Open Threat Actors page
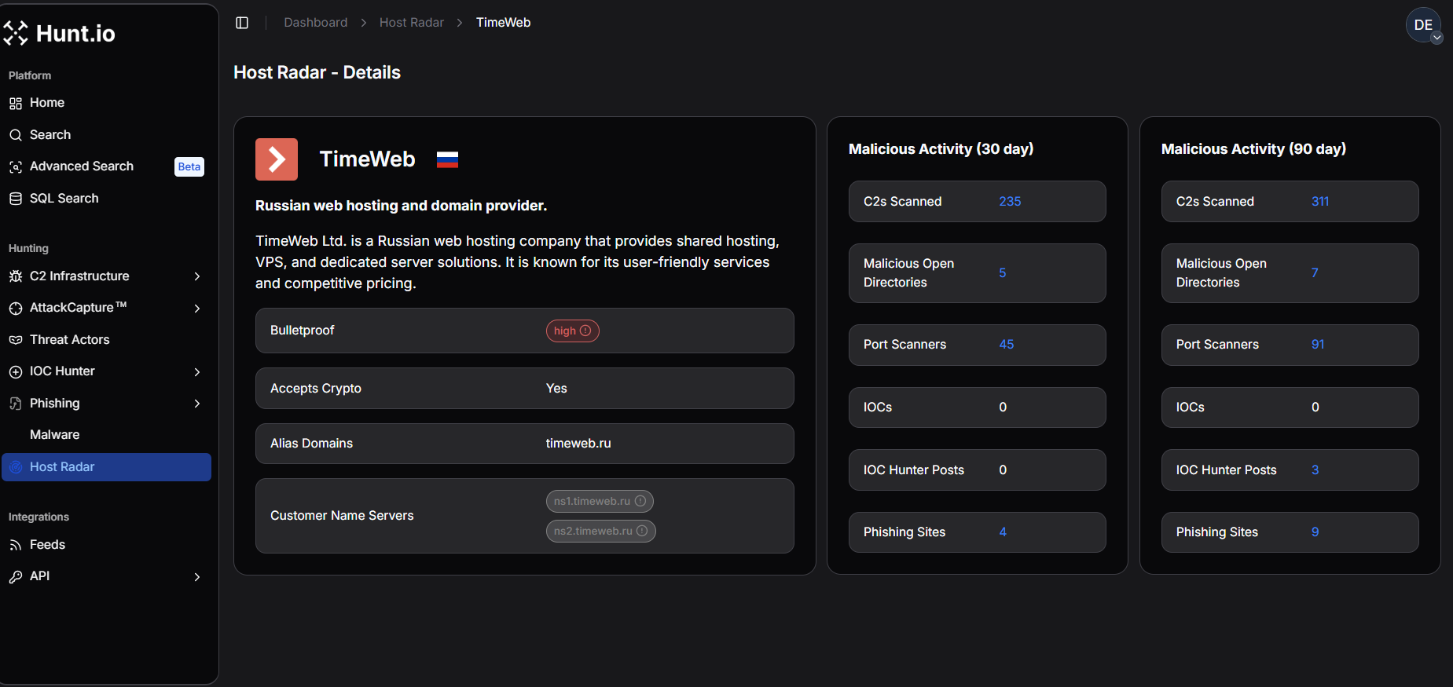This screenshot has height=687, width=1453. [69, 340]
